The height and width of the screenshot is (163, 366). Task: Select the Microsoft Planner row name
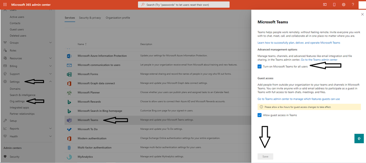(x=89, y=93)
